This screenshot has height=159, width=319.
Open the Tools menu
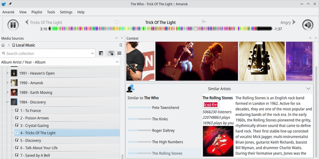51,12
